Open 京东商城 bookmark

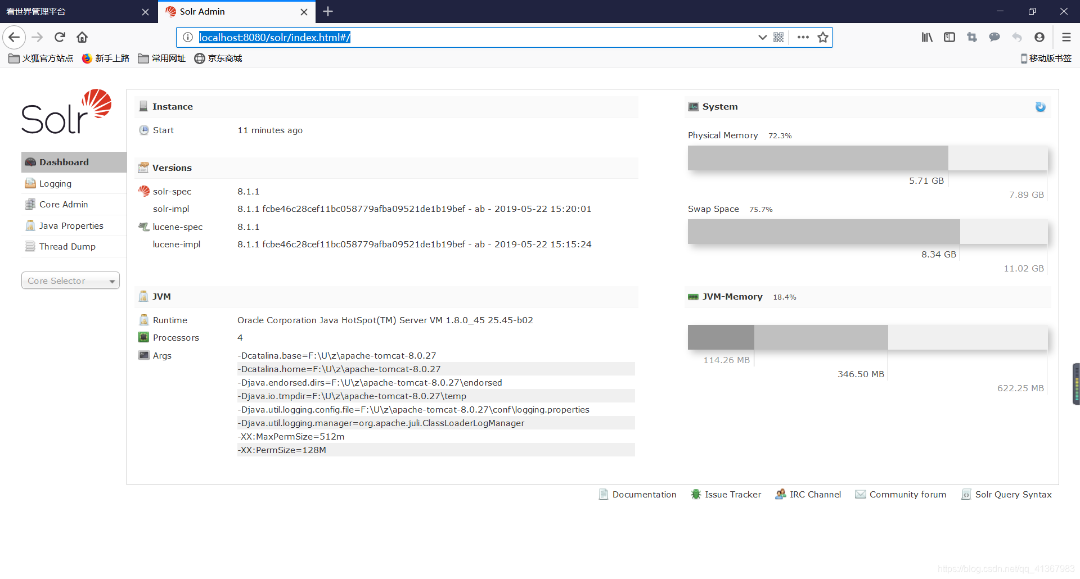(218, 58)
